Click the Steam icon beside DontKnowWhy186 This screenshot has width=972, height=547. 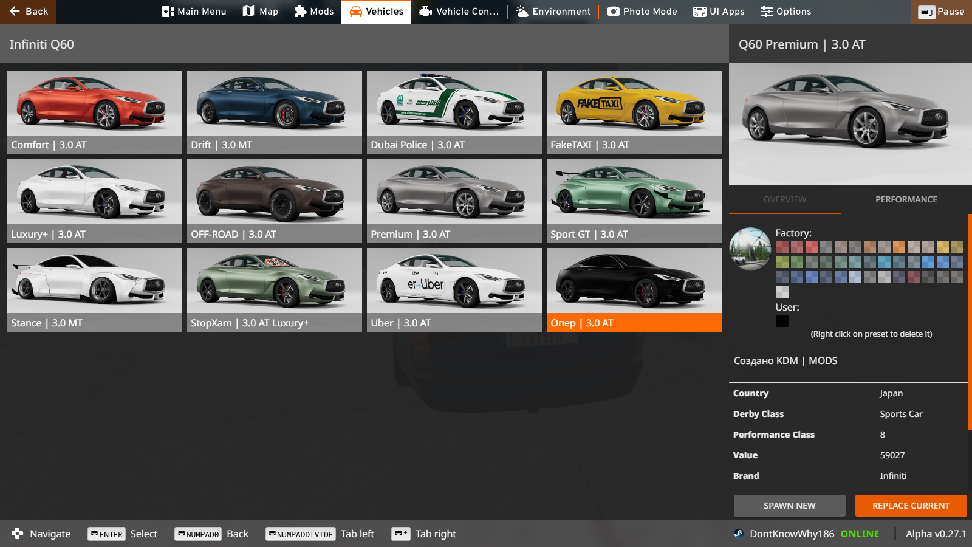click(738, 534)
